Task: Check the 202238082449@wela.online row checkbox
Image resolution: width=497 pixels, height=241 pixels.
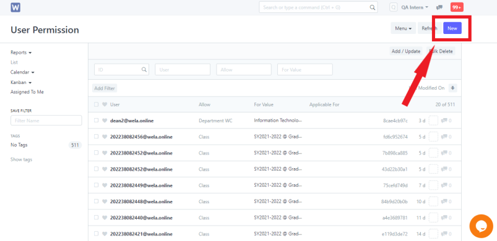Action: coord(97,185)
